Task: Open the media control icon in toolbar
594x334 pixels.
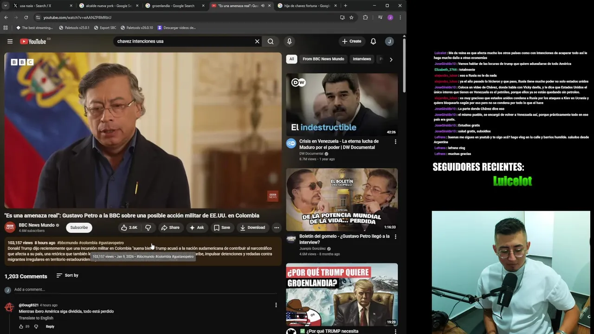Action: 380,17
